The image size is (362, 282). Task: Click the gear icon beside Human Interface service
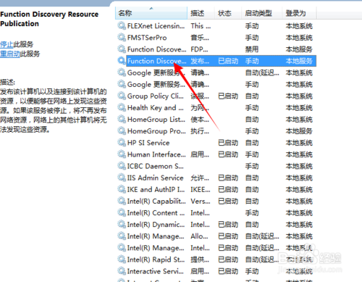coord(122,154)
